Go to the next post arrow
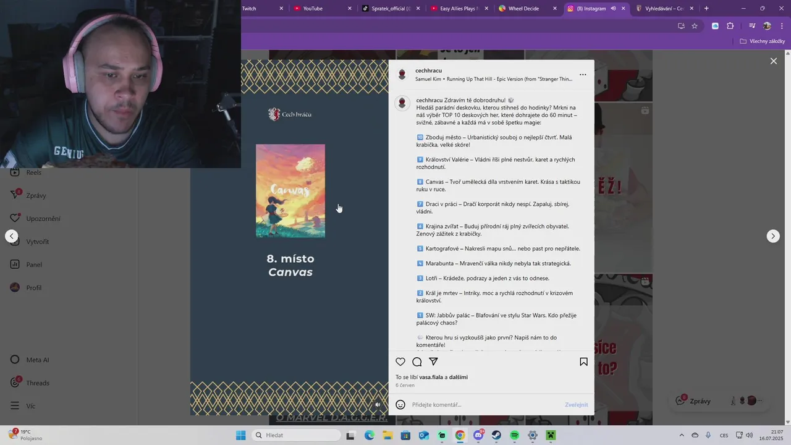Viewport: 791px width, 445px height. [x=773, y=236]
